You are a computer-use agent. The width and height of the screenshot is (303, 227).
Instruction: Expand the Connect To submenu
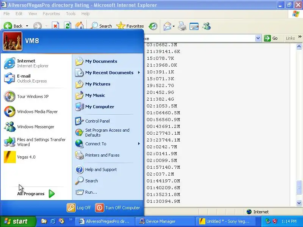click(x=108, y=144)
